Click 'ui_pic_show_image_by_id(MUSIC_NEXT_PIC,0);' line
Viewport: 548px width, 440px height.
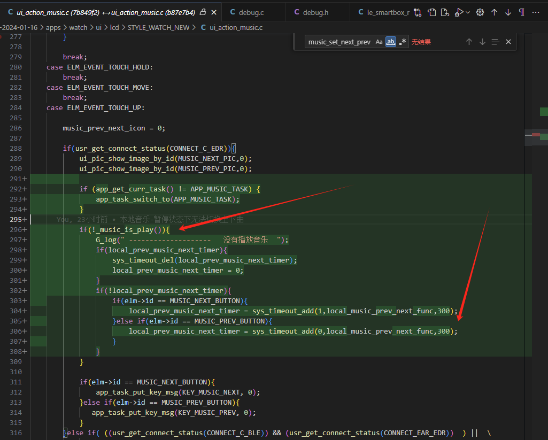point(165,159)
